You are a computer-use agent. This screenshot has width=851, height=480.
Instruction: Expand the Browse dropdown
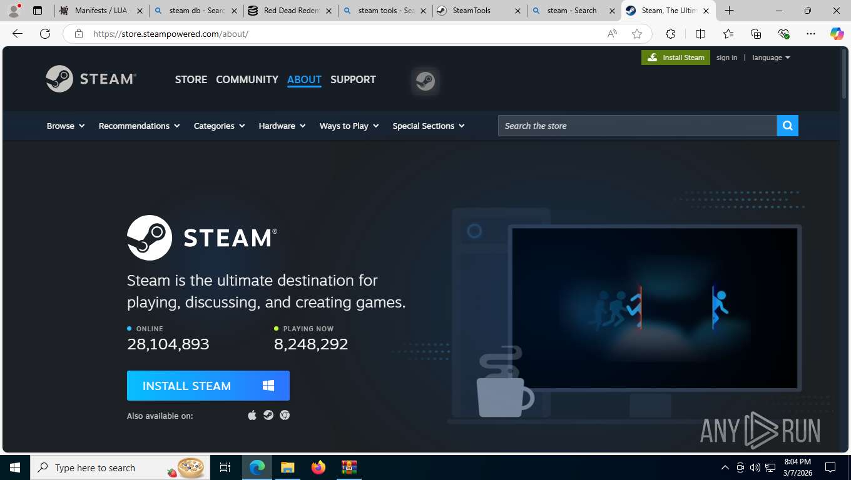[x=66, y=126]
